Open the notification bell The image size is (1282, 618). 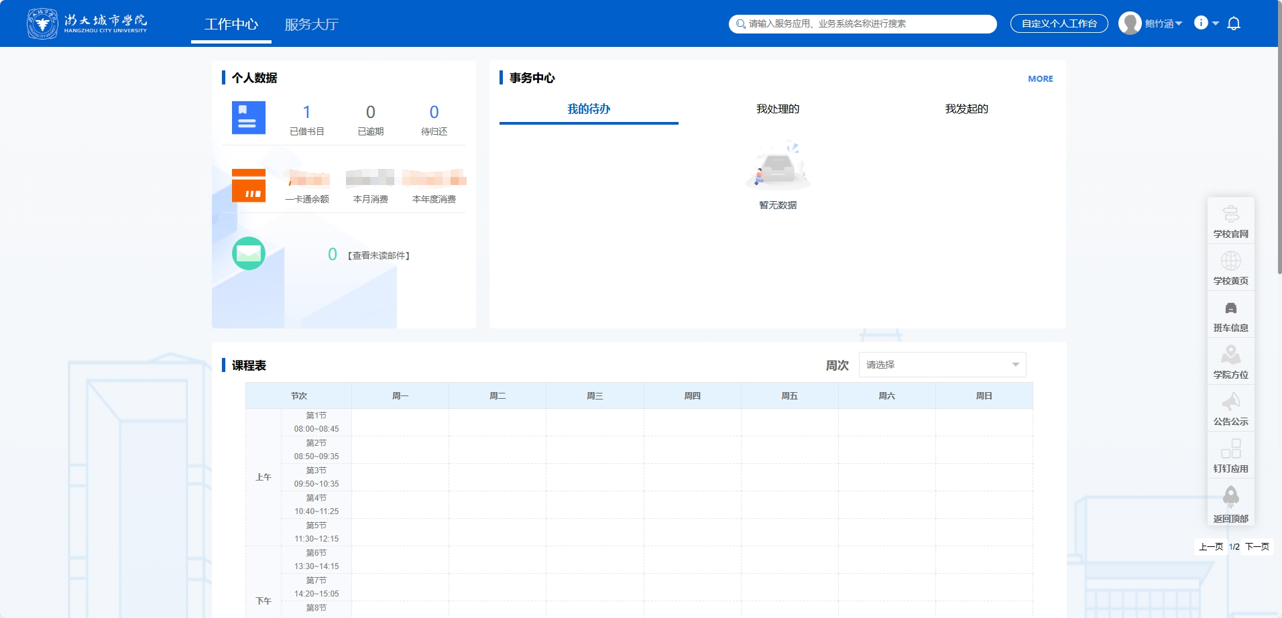(x=1234, y=23)
